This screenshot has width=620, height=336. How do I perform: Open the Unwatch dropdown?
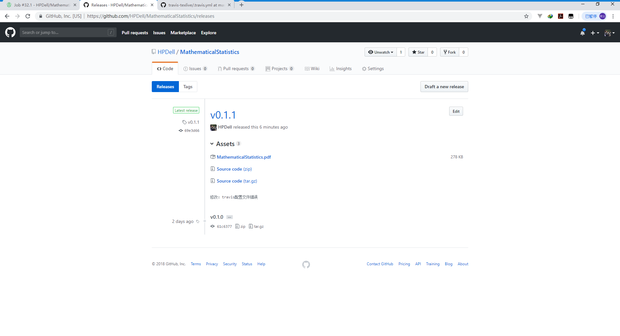tap(381, 52)
